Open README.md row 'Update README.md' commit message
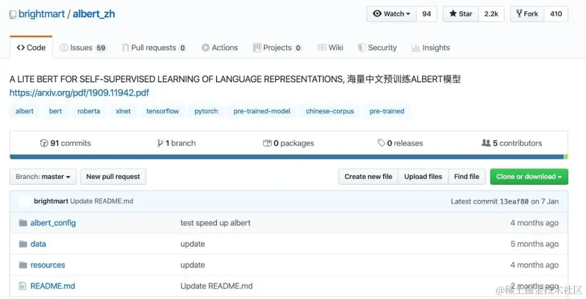This screenshot has height=299, width=586. [x=216, y=286]
